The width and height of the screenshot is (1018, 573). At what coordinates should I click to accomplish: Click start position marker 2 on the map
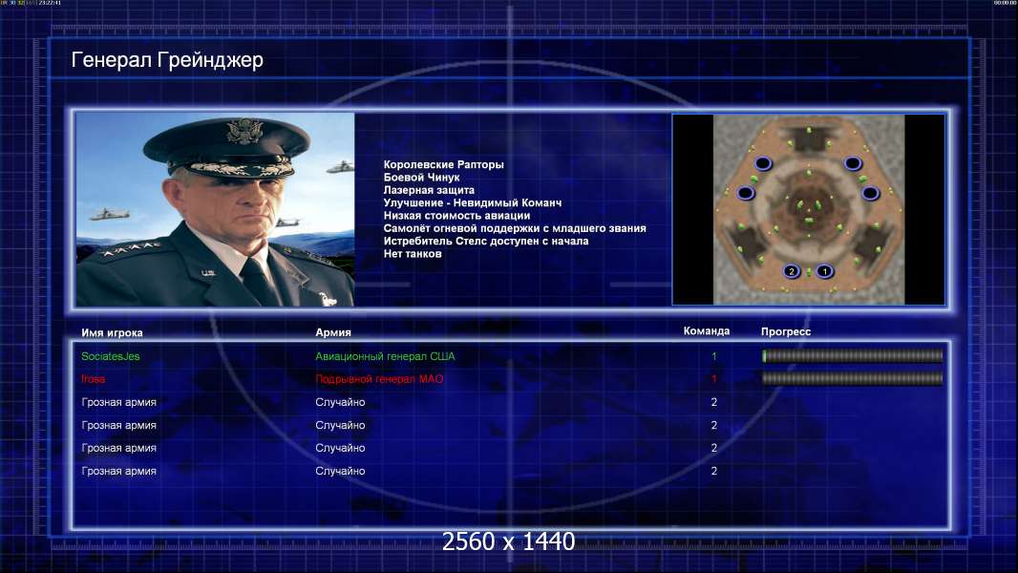[x=792, y=271]
